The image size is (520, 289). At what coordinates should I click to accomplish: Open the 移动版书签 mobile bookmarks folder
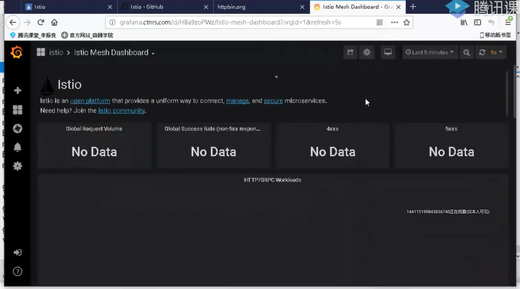click(495, 35)
